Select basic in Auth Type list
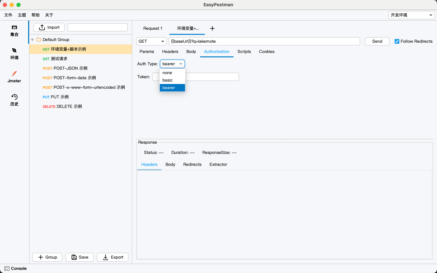This screenshot has height=273, width=437. (x=172, y=80)
